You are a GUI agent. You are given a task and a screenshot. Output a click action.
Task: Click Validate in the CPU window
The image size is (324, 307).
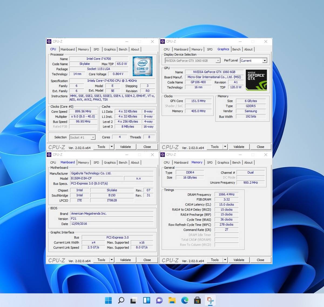tap(125, 147)
